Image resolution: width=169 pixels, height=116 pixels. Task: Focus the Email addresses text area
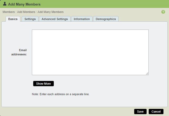(90, 52)
